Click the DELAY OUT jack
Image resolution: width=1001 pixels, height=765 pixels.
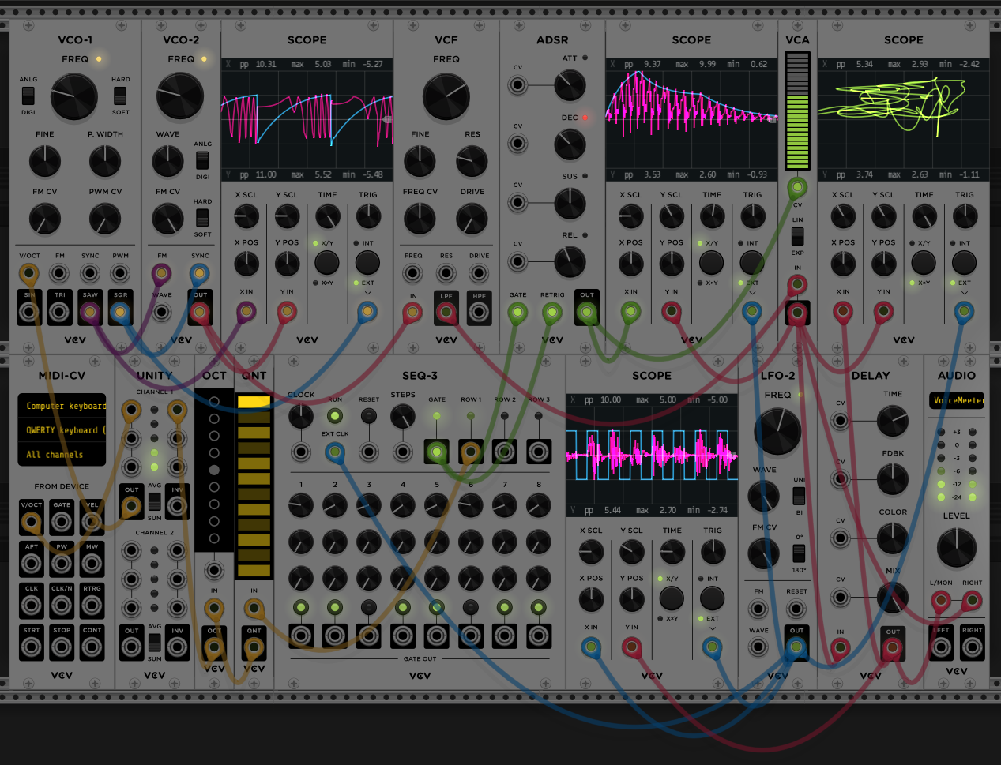pyautogui.click(x=892, y=648)
